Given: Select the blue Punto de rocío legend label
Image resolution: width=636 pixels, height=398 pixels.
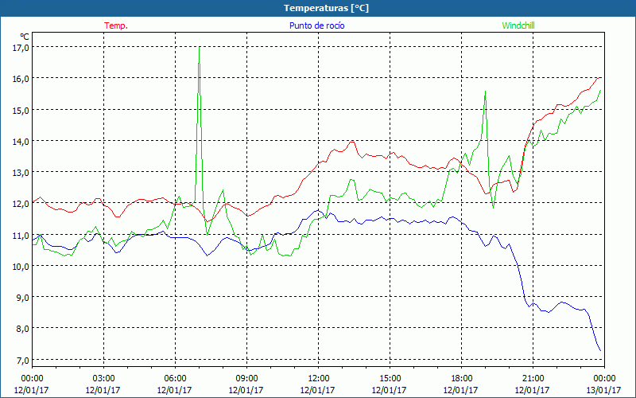Looking at the screenshot, I should (316, 25).
